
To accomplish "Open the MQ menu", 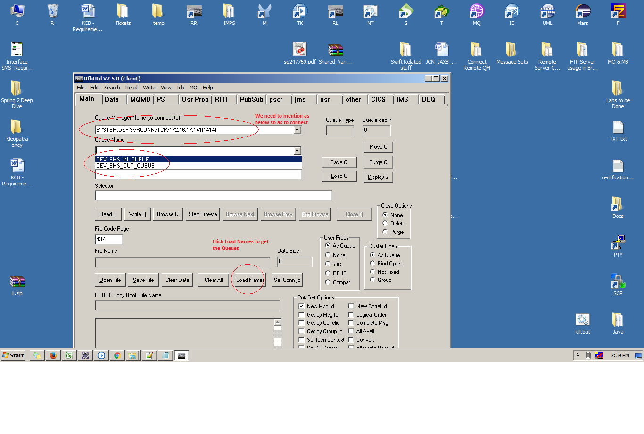I will [193, 88].
